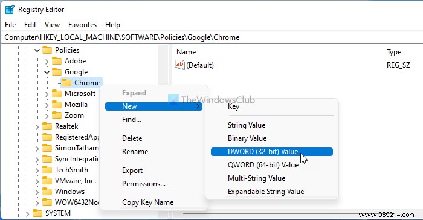
Task: Expand the Realtek key
Action: click(x=37, y=127)
